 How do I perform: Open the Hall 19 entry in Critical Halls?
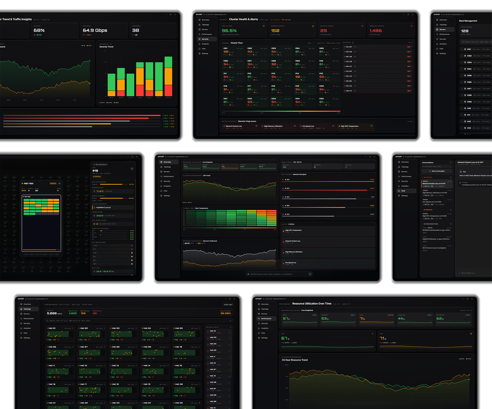point(218,332)
